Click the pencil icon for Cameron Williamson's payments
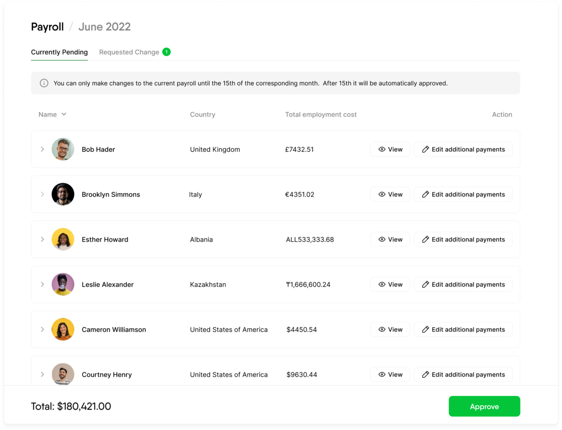 click(425, 329)
